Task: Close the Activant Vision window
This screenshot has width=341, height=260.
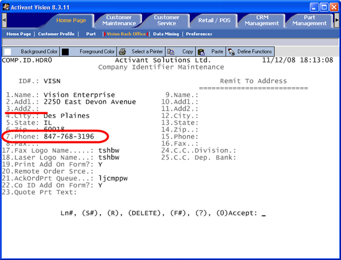Action: 334,7
